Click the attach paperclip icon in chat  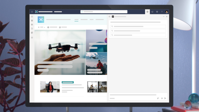pos(158,98)
